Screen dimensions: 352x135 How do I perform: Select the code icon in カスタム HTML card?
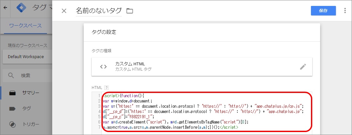coord(103,66)
